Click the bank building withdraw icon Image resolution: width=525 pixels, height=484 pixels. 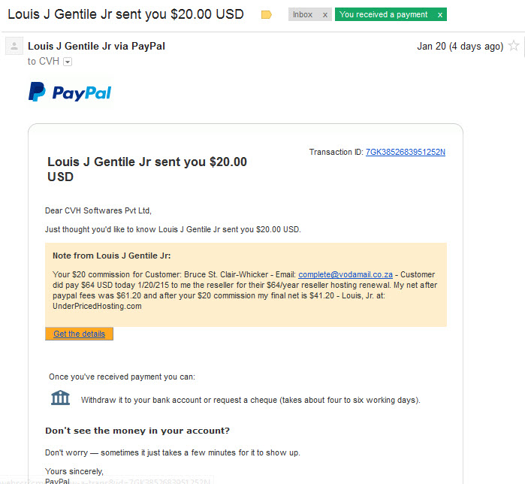point(60,398)
